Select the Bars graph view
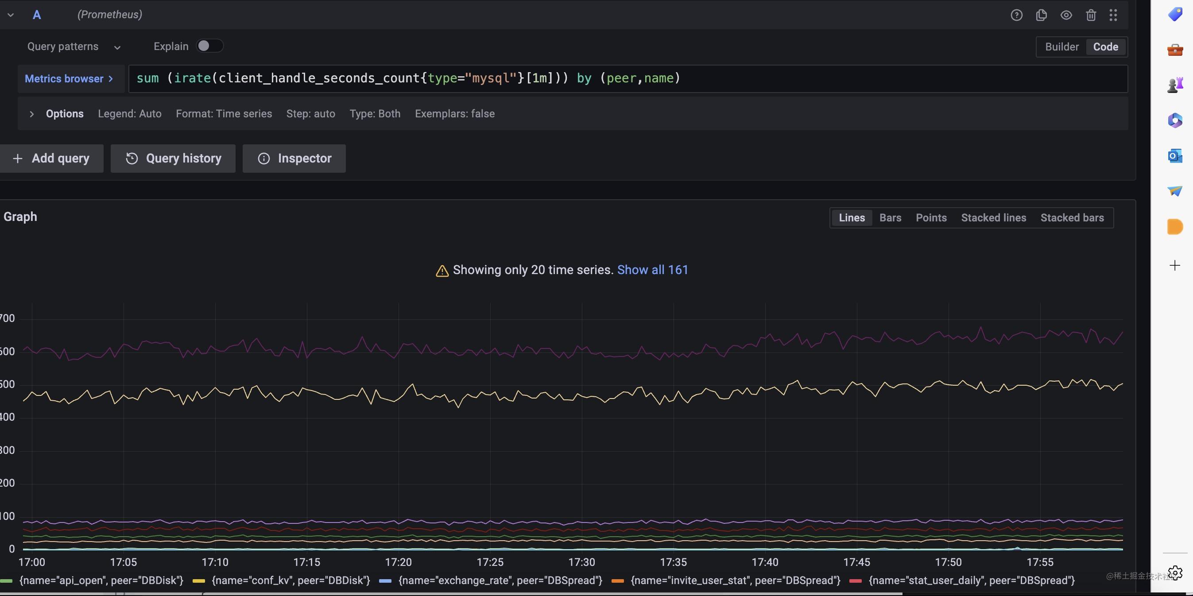1193x596 pixels. click(x=890, y=217)
